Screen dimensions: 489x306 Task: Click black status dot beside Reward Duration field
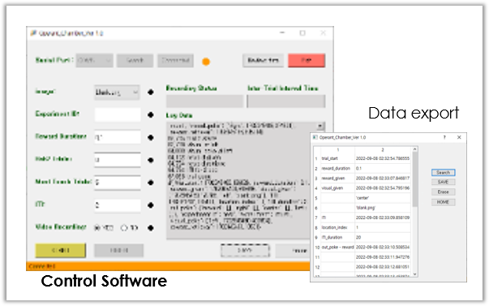[151, 137]
